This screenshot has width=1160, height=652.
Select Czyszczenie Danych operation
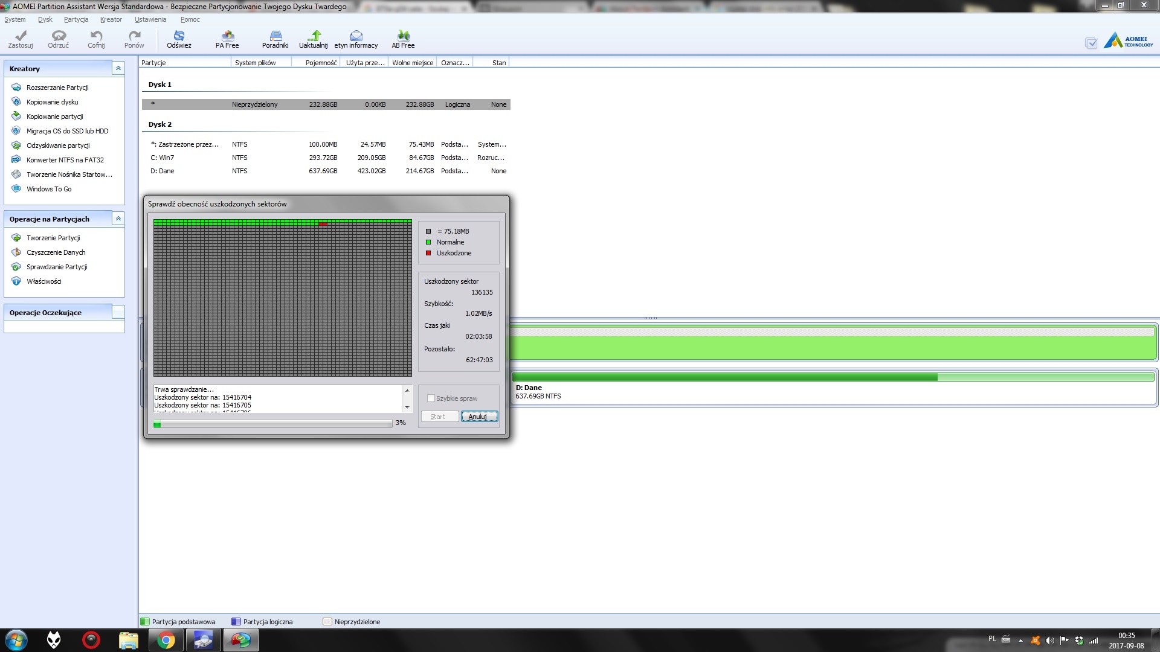click(x=56, y=252)
